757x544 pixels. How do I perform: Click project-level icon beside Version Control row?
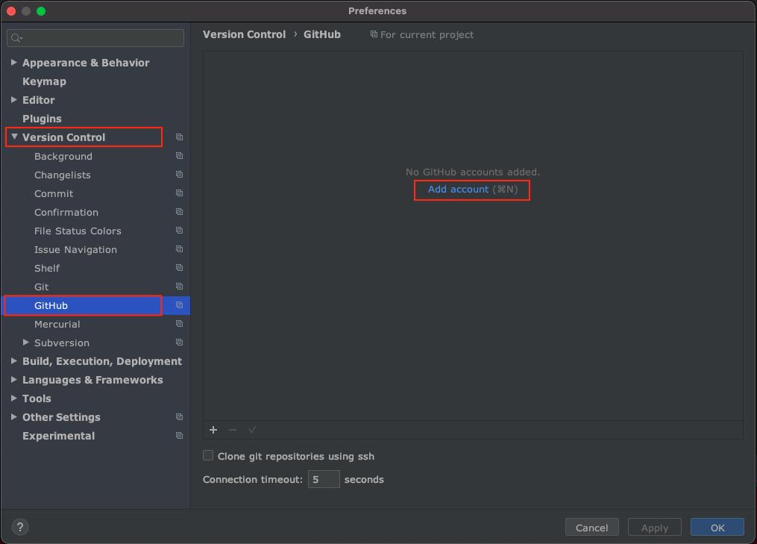pyautogui.click(x=179, y=137)
